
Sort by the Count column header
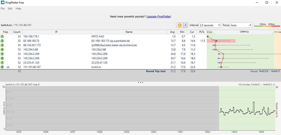tap(17, 32)
